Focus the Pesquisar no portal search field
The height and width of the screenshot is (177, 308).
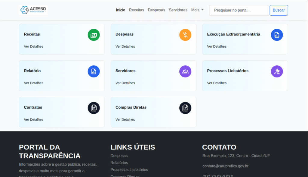click(x=239, y=10)
